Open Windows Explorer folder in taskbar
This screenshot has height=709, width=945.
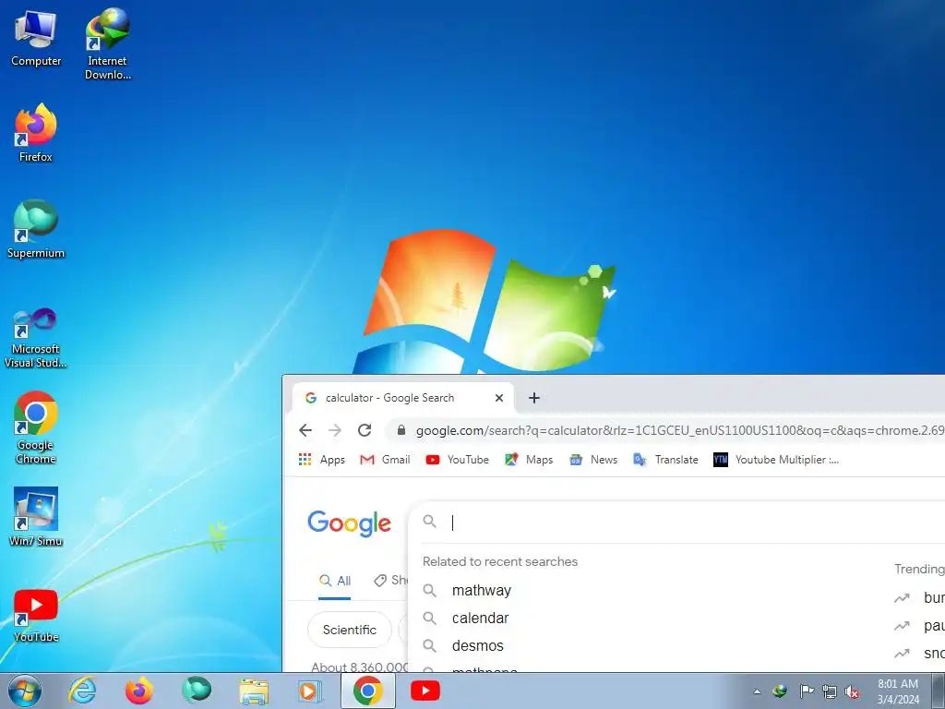click(x=254, y=691)
